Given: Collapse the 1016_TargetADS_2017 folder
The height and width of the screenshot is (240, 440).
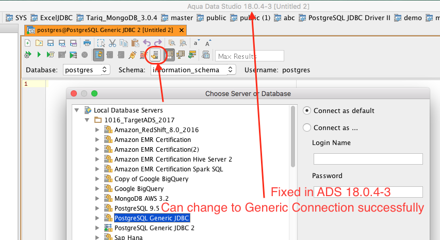Looking at the screenshot, I should pos(87,120).
